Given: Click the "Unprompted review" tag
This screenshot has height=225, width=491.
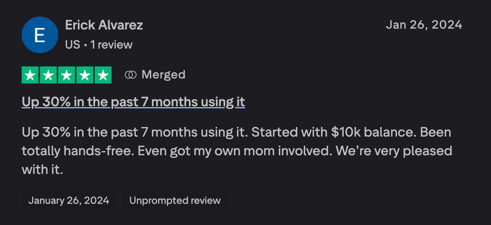Looking at the screenshot, I should coord(175,201).
